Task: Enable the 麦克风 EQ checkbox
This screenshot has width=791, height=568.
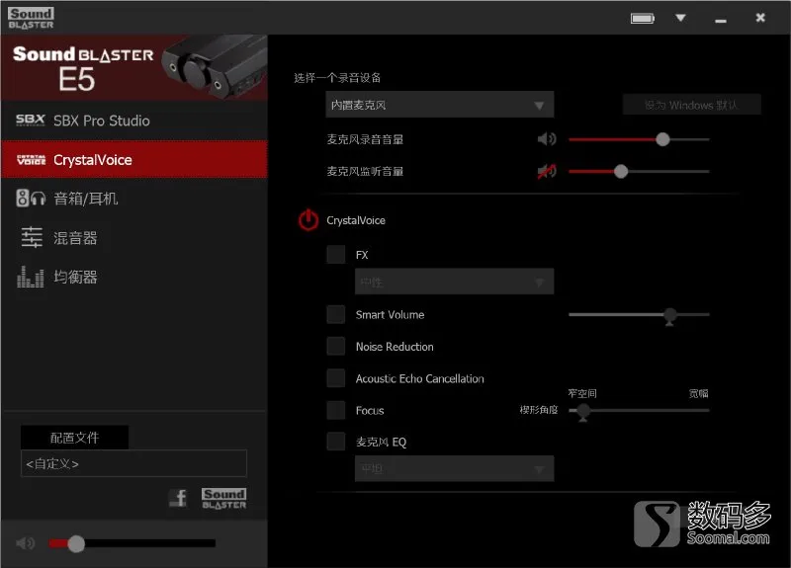Action: tap(336, 442)
